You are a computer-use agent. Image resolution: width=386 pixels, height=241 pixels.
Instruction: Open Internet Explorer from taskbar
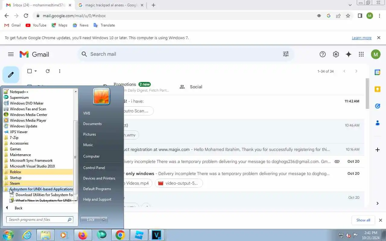point(27,235)
